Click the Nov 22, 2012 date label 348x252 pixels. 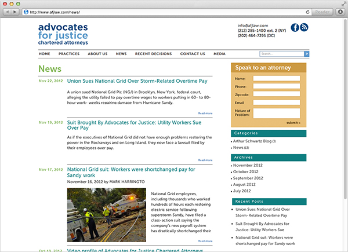pos(51,81)
